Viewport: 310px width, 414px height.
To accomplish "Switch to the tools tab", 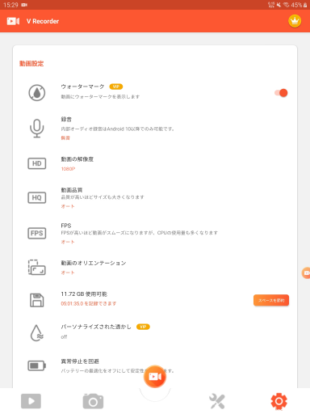I will pyautogui.click(x=217, y=401).
